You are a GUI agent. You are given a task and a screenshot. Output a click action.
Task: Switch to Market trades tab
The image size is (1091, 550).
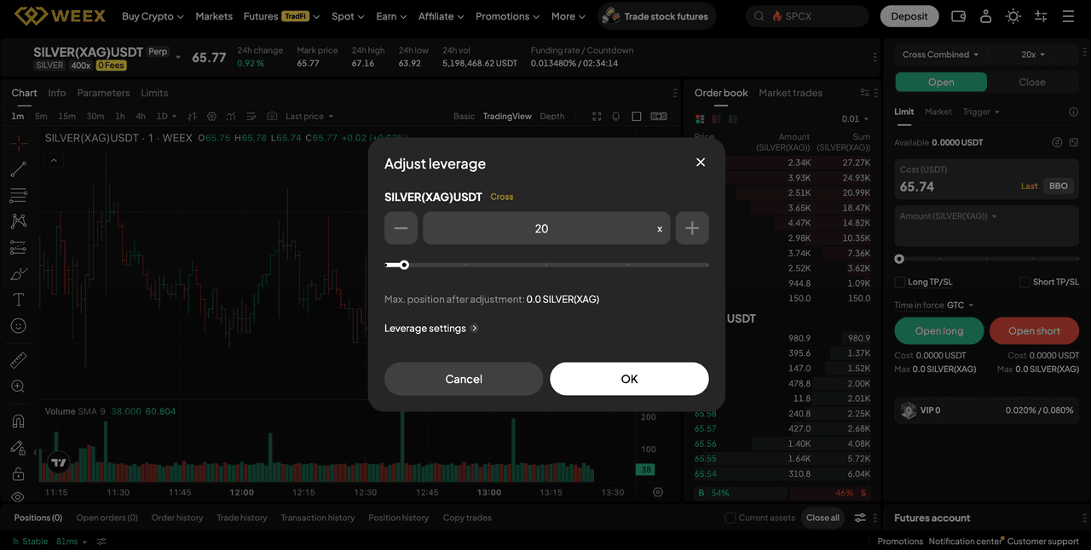coord(790,93)
